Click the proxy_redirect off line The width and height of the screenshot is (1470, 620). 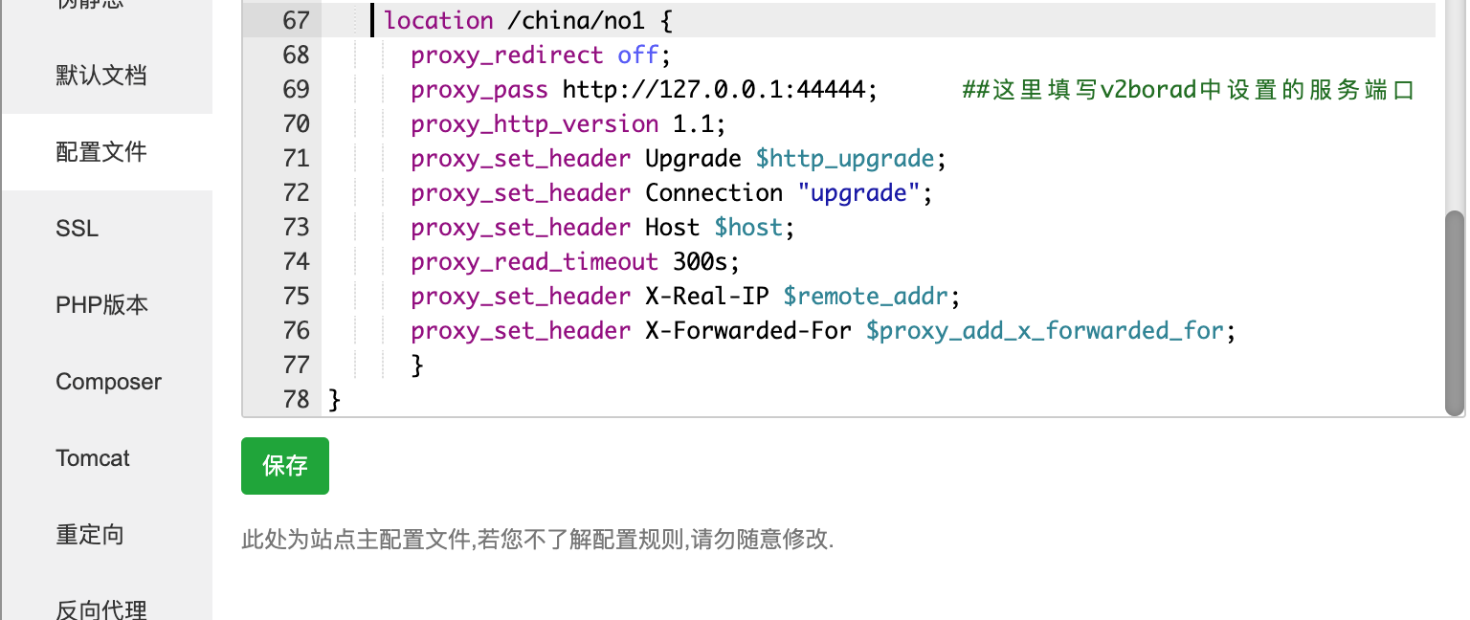[x=543, y=55]
